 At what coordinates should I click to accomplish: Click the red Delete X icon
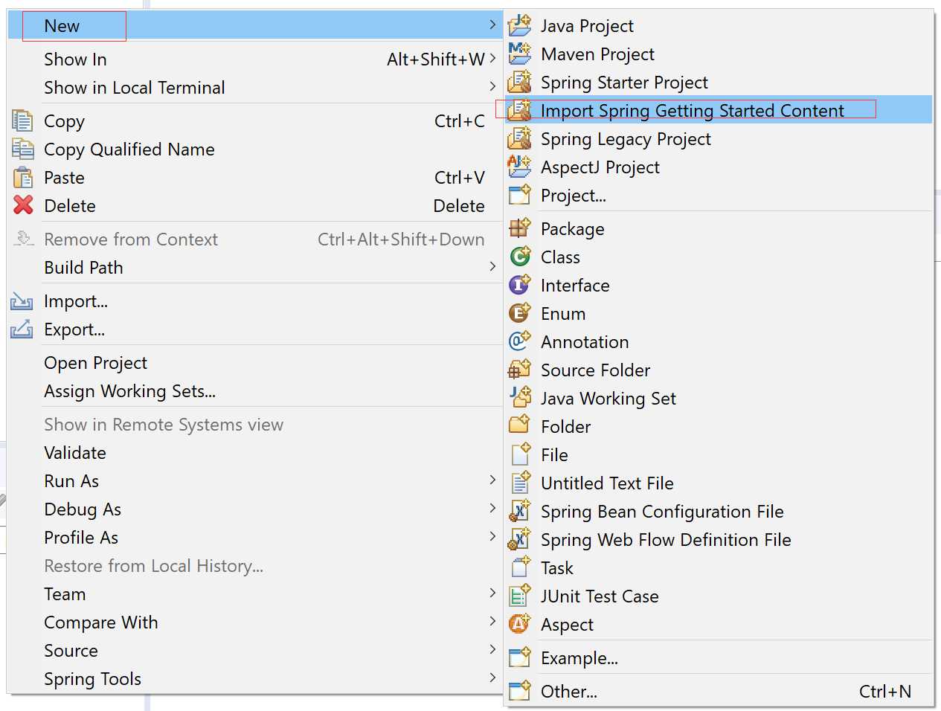tap(22, 205)
